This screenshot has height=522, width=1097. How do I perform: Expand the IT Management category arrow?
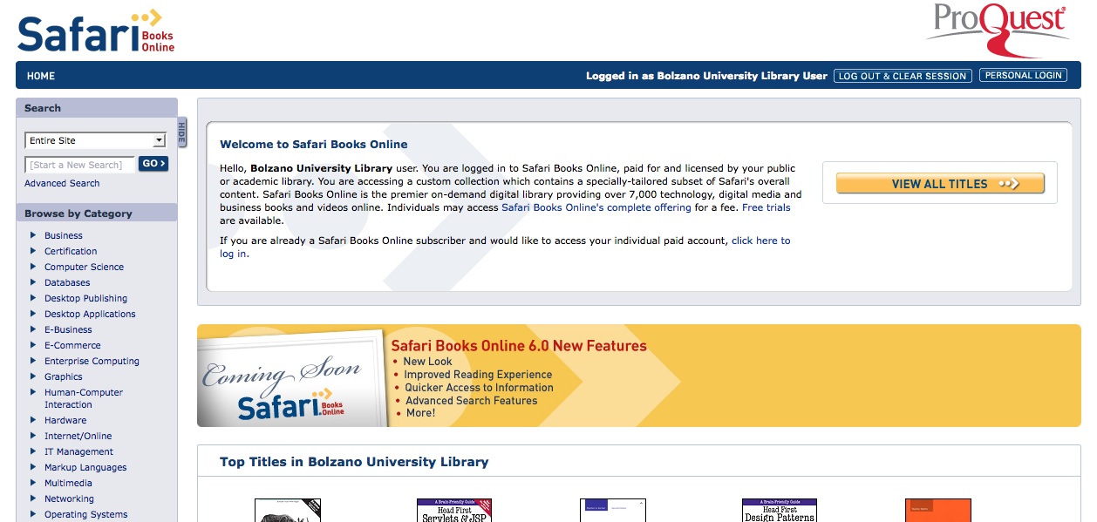coord(33,451)
